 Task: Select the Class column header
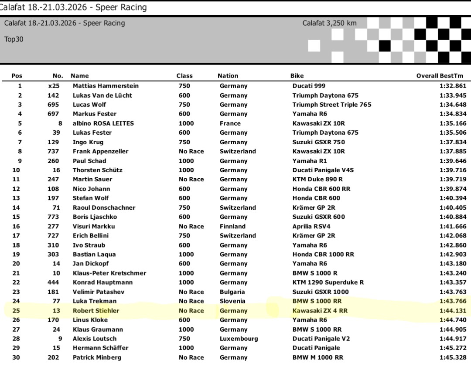pyautogui.click(x=184, y=76)
